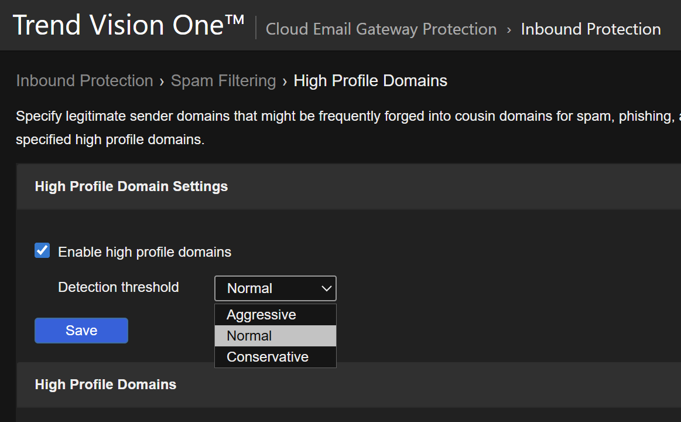Viewport: 681px width, 422px height.
Task: Click the High Profile Domain Settings panel header
Action: tap(131, 186)
